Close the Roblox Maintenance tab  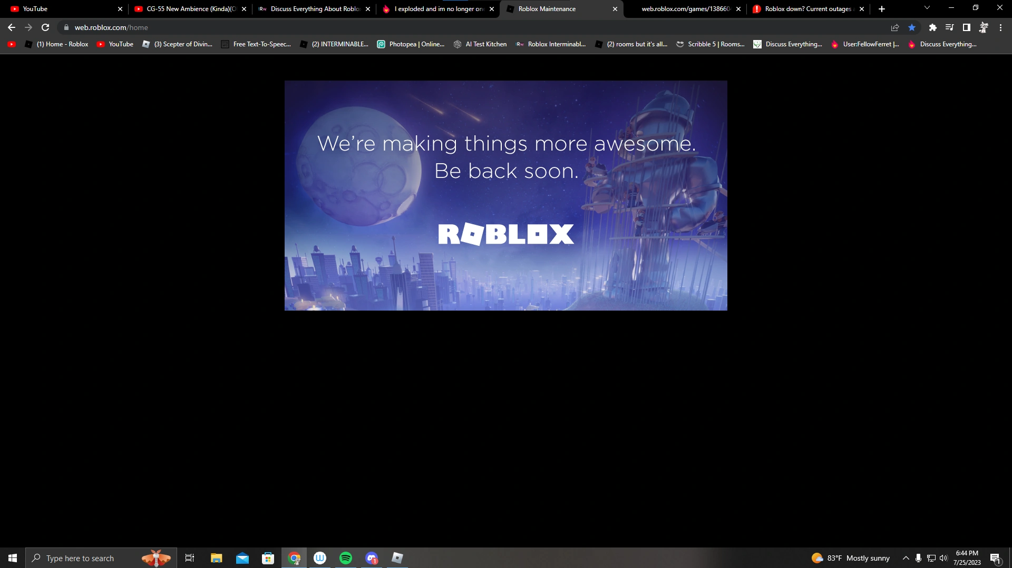[615, 9]
